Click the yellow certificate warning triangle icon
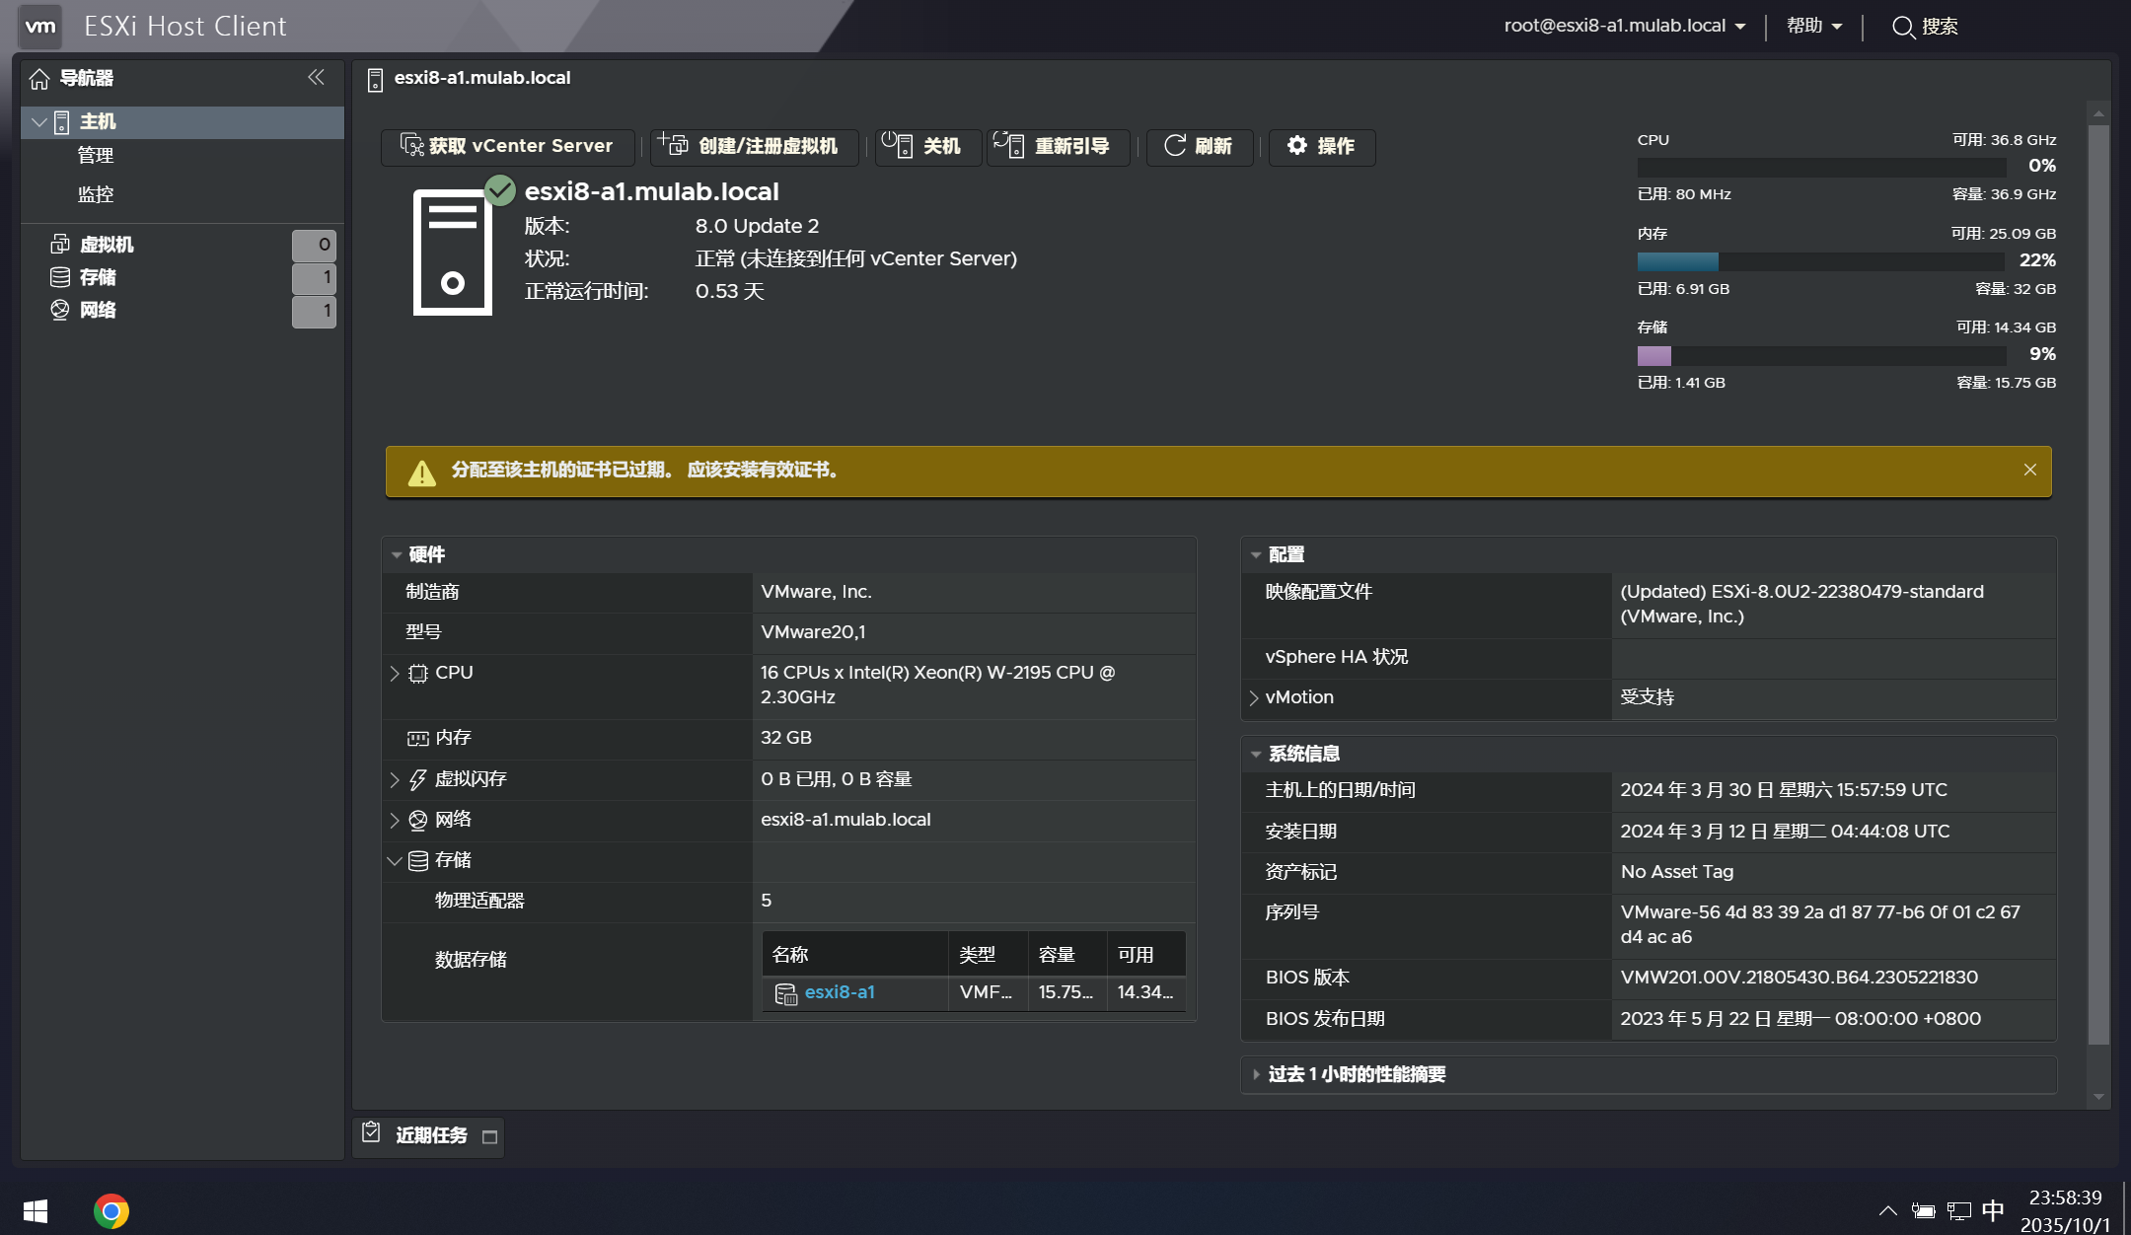Viewport: 2131px width, 1235px height. coord(422,472)
